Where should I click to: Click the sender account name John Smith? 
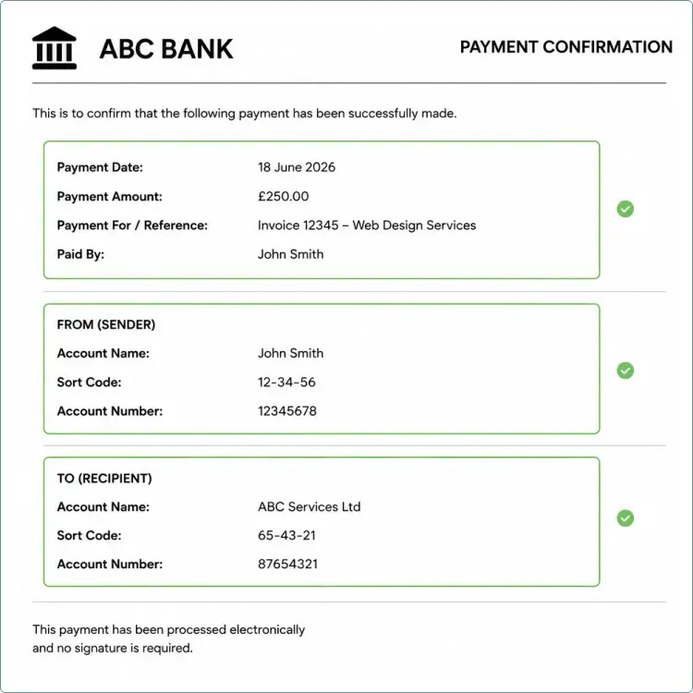290,353
